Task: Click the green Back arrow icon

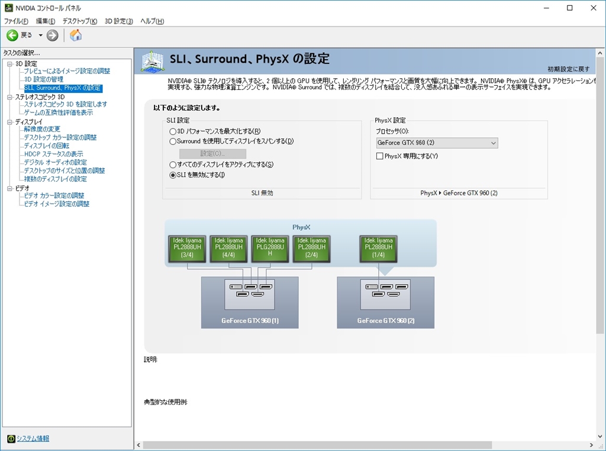Action: (12, 36)
